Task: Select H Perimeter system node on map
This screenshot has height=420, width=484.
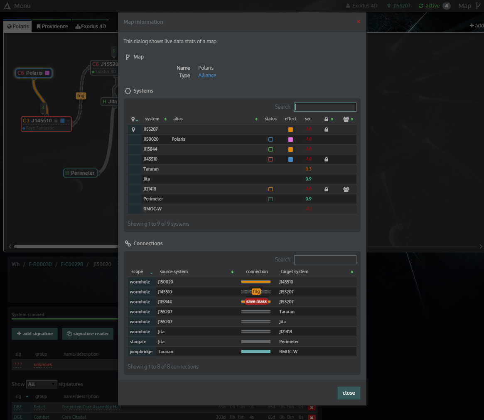Action: tap(80, 173)
